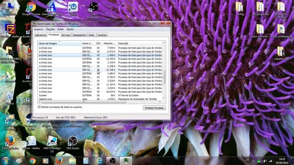Click the PT language indicator
This screenshot has width=294, height=165.
[x=247, y=160]
